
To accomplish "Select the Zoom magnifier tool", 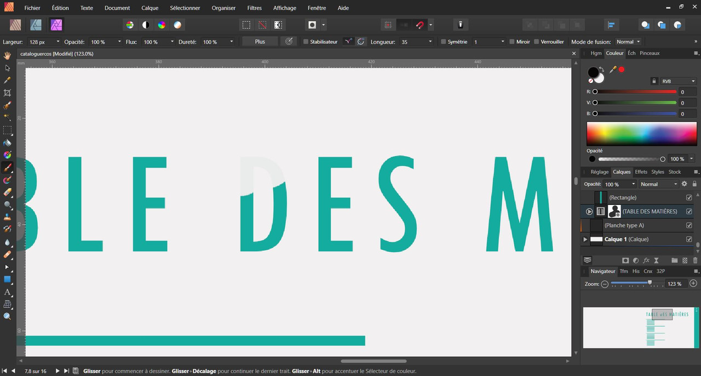I will (8, 316).
